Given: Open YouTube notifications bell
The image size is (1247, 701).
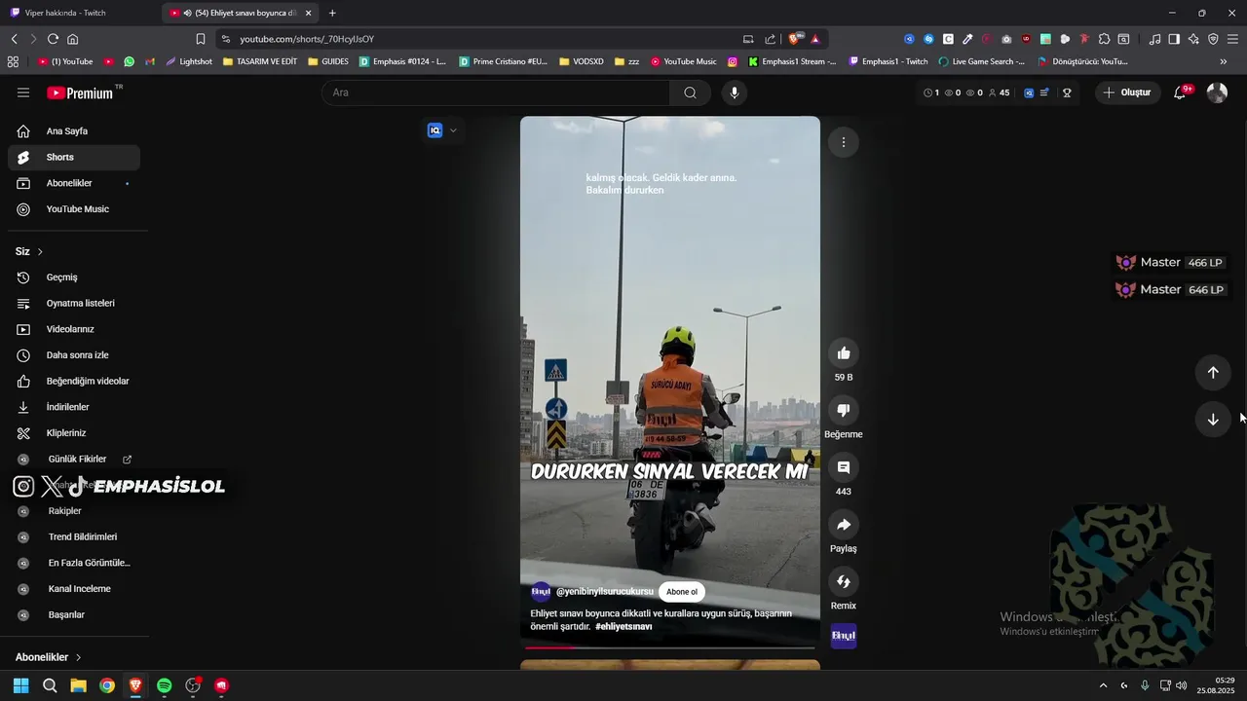Looking at the screenshot, I should tap(1180, 92).
